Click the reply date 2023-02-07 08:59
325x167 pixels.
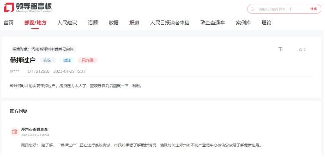pos(35,135)
